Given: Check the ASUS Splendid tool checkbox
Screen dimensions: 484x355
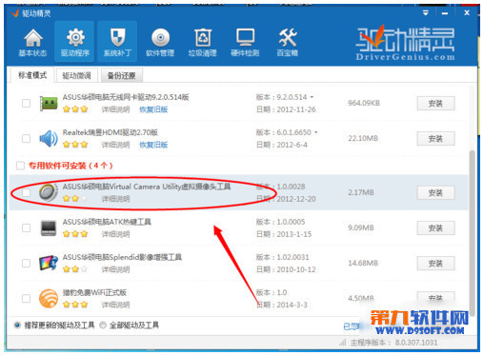Looking at the screenshot, I should 26,264.
